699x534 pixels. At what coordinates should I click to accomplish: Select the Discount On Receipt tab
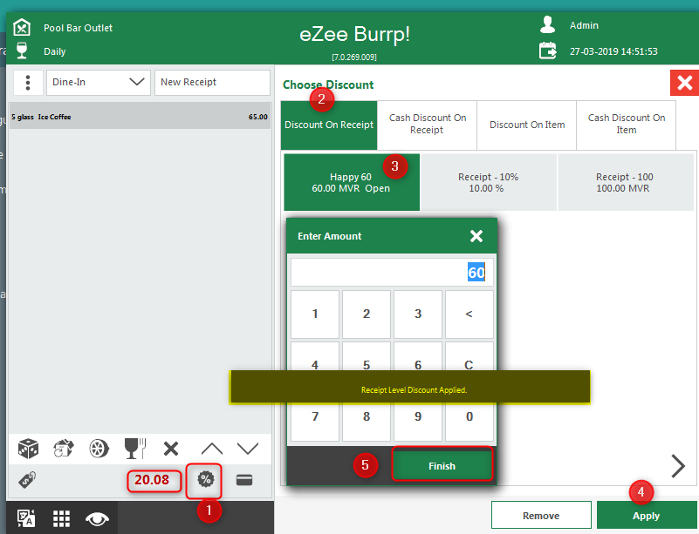click(329, 125)
